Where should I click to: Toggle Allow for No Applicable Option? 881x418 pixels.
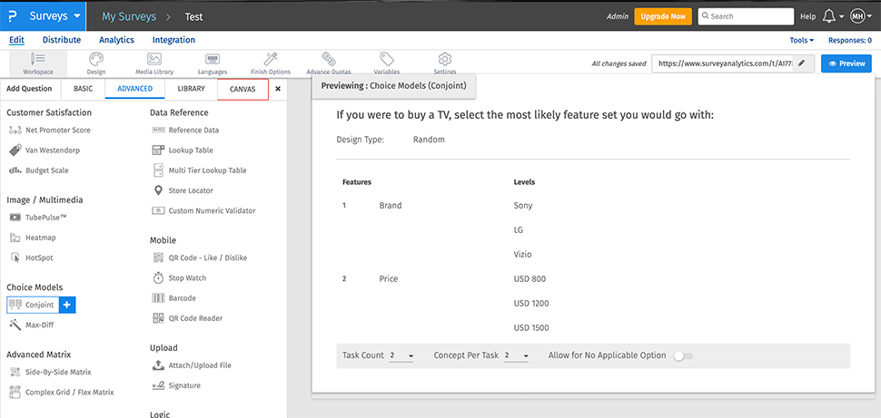683,356
